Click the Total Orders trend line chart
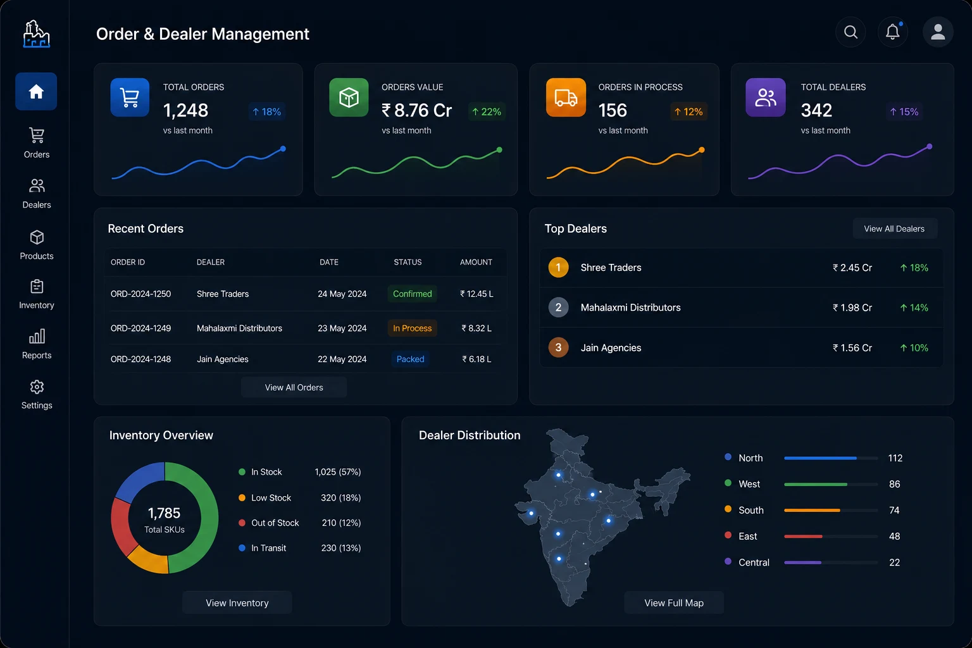Image resolution: width=972 pixels, height=648 pixels. [199, 164]
